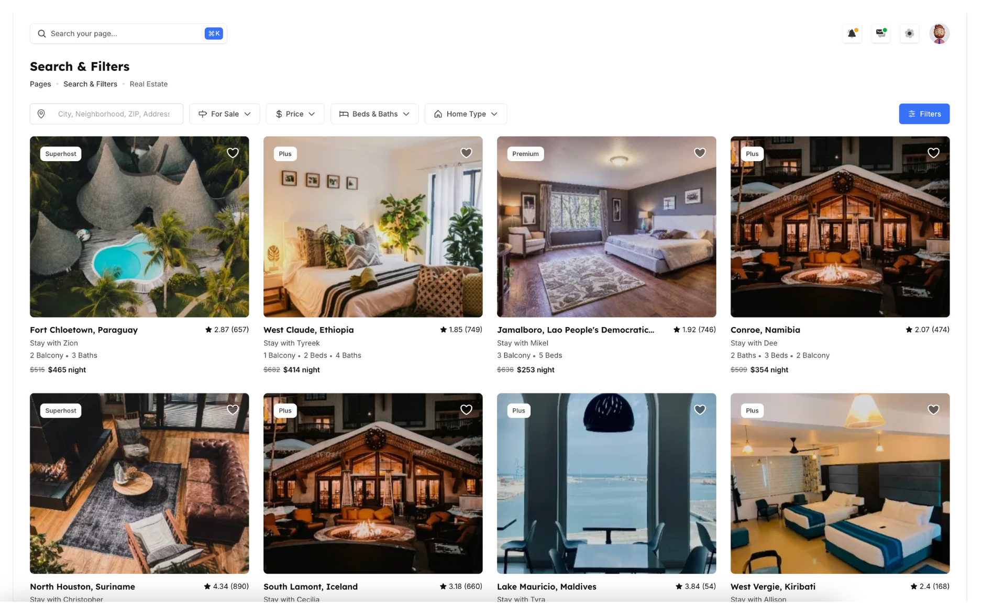Open the Jamalboro, Lao People's Democratic title
This screenshot has height=615, width=982.
tap(576, 330)
